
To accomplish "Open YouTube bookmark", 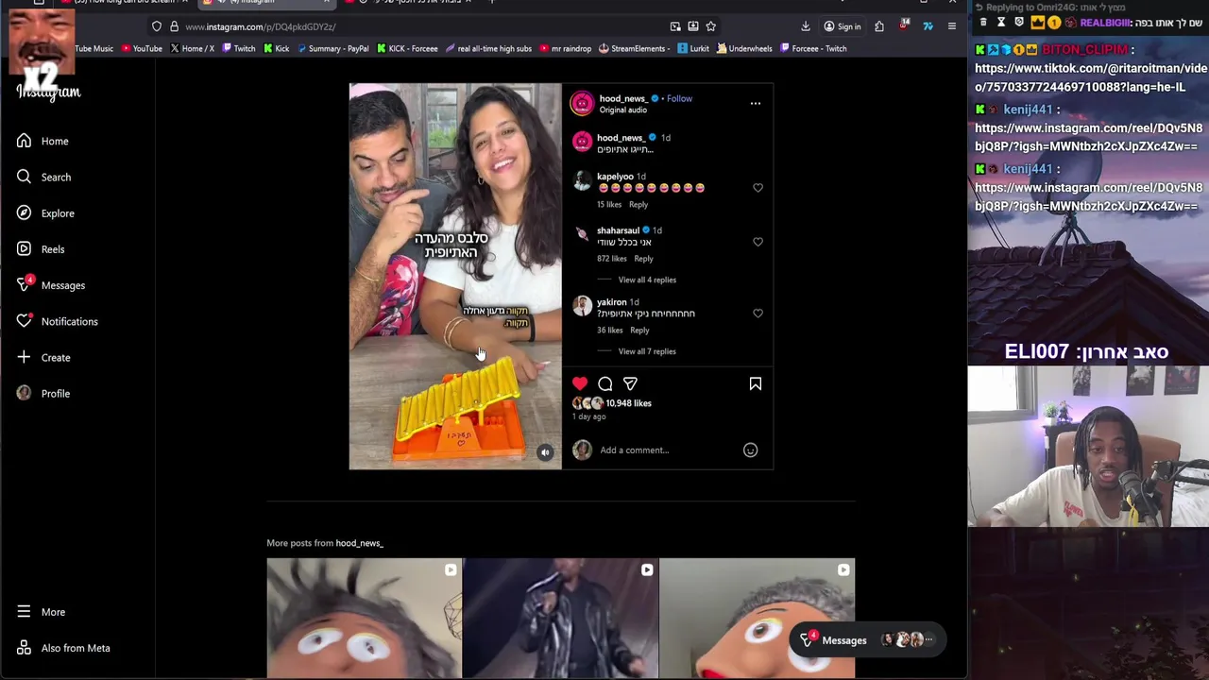I will [x=142, y=48].
